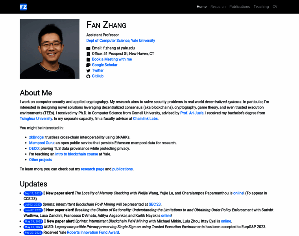Click the email address f.zhang at yale.edu
299x236 pixels.
[x=119, y=48]
